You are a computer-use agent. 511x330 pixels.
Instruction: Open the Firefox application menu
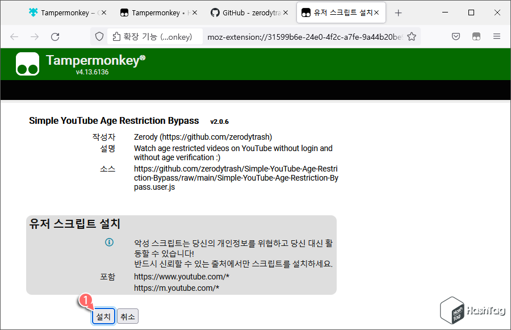click(x=496, y=36)
